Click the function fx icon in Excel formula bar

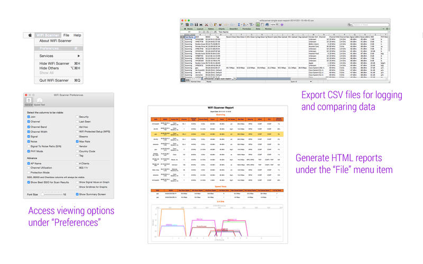(x=215, y=32)
